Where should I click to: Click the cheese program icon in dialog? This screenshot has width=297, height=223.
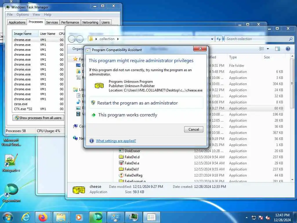[x=99, y=86]
